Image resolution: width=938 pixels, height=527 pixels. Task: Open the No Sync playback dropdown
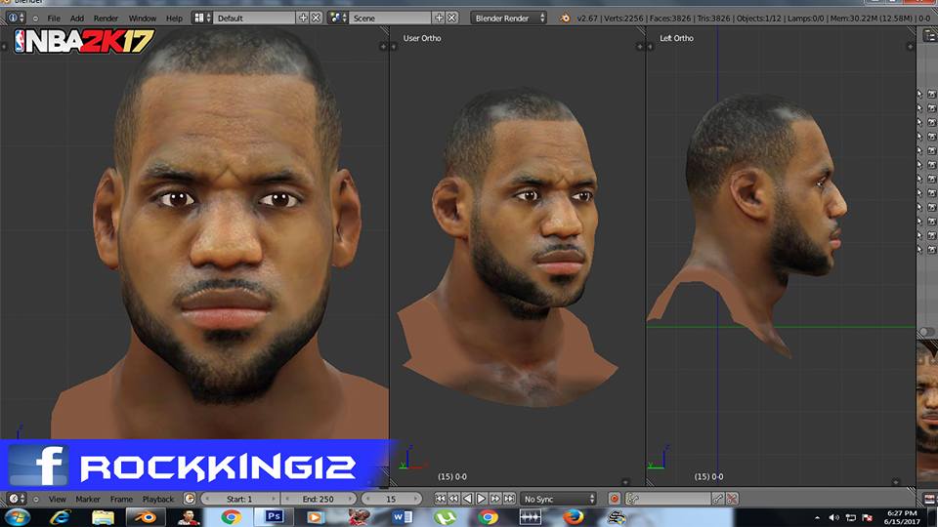pyautogui.click(x=559, y=499)
